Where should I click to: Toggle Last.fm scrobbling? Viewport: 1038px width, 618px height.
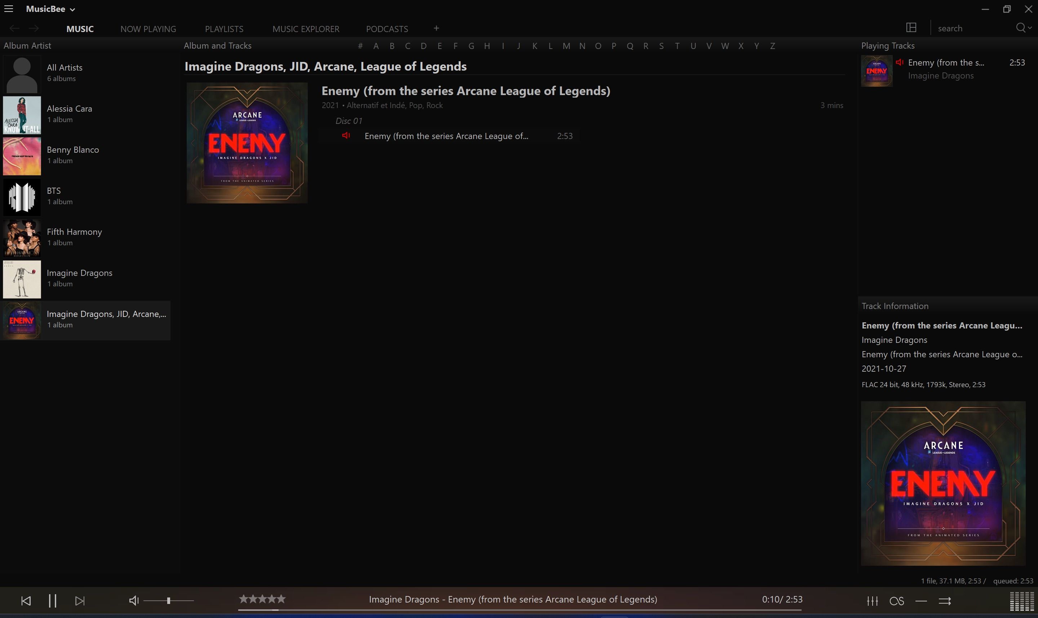896,601
